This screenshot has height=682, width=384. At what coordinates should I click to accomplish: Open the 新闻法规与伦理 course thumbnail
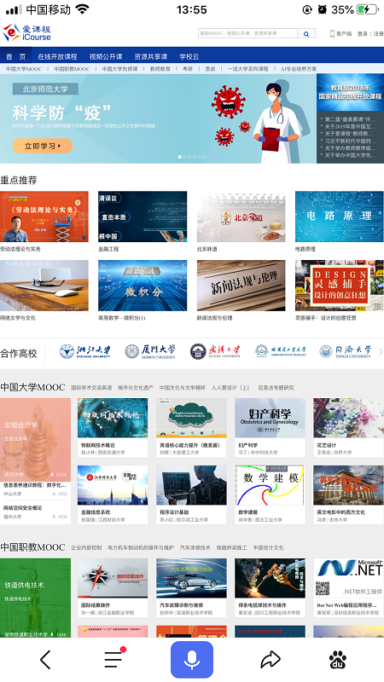coord(241,286)
